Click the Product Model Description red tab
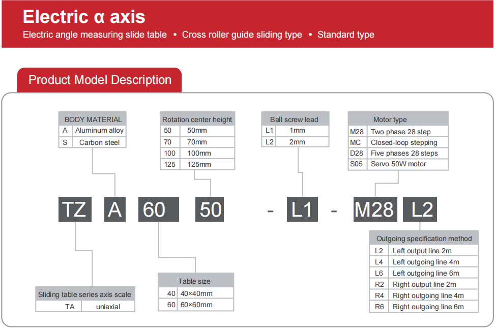Viewport: 495px width, 328px height. [x=100, y=80]
